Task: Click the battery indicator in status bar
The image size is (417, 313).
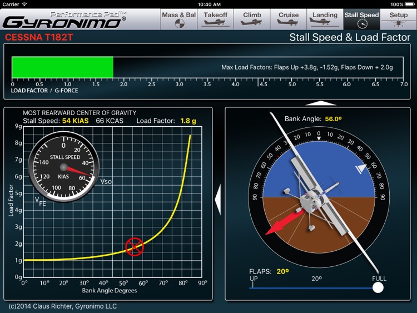Action: [409, 4]
